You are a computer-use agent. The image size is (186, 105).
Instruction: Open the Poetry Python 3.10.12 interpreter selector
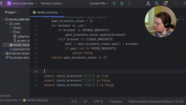click(x=156, y=101)
